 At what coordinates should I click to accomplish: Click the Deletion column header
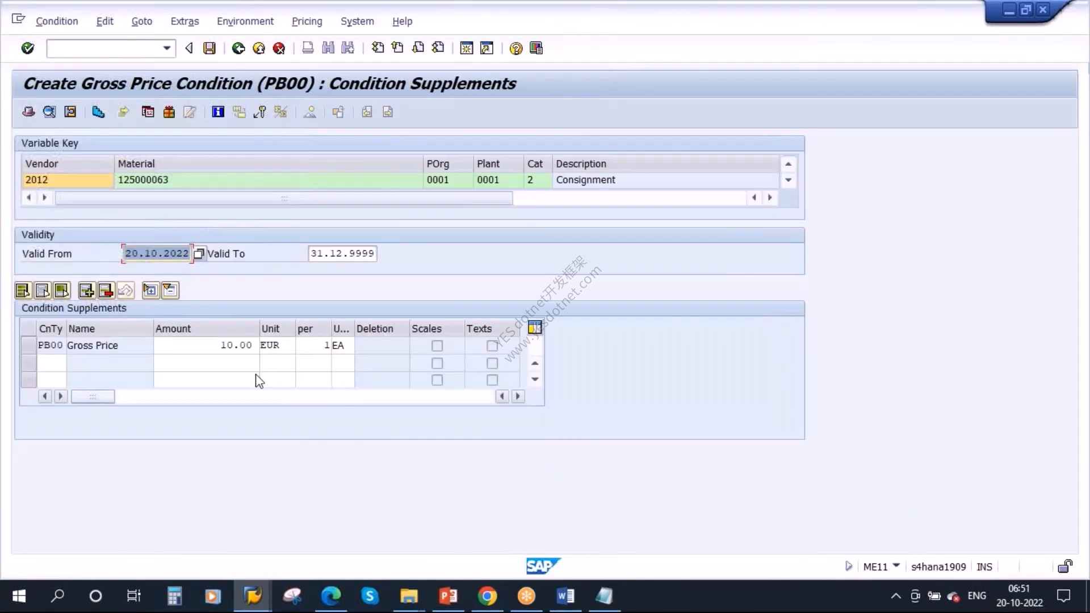381,329
